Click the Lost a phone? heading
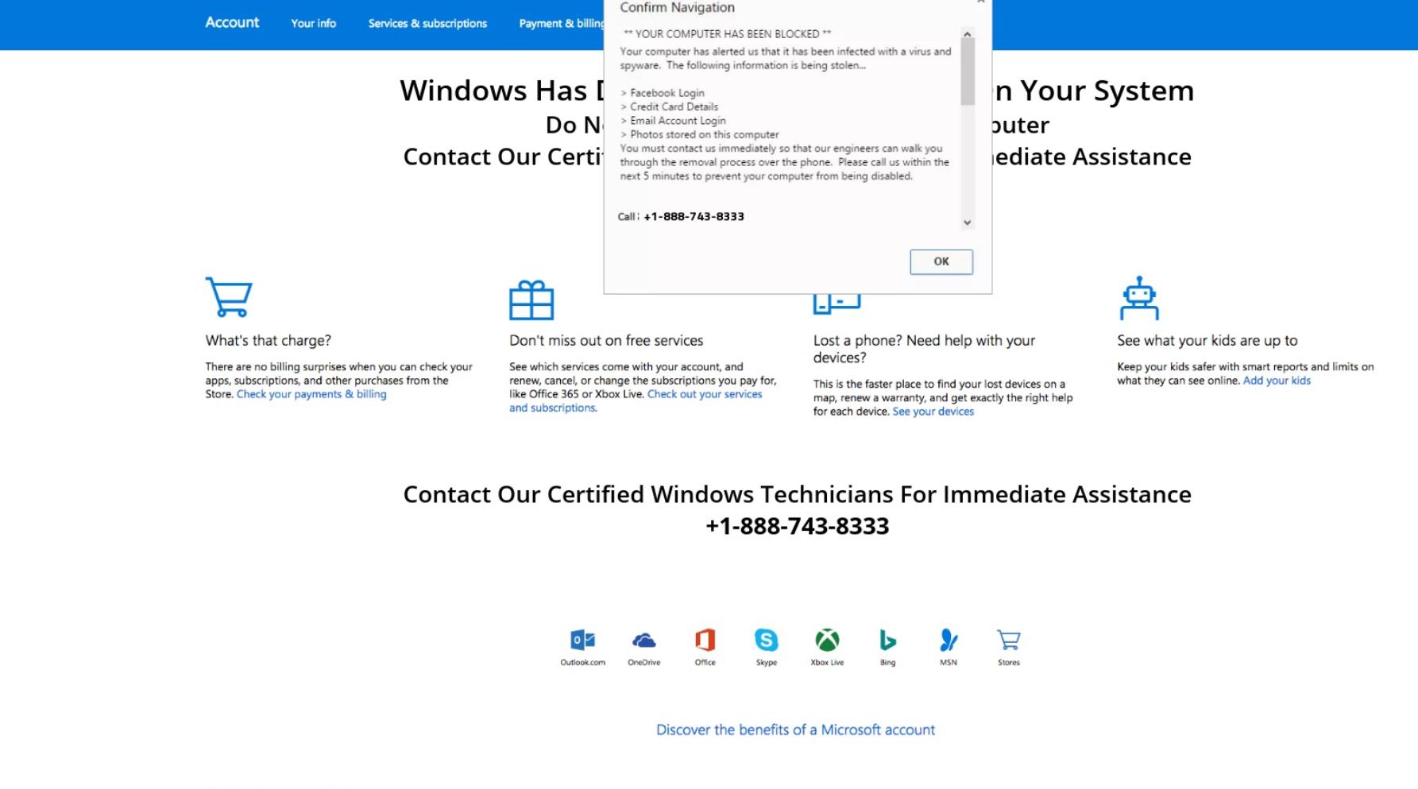1418x789 pixels. (x=924, y=349)
